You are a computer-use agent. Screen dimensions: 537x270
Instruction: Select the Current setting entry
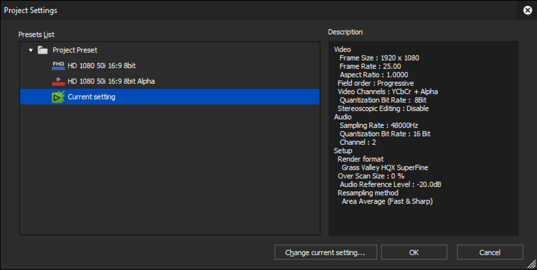170,97
